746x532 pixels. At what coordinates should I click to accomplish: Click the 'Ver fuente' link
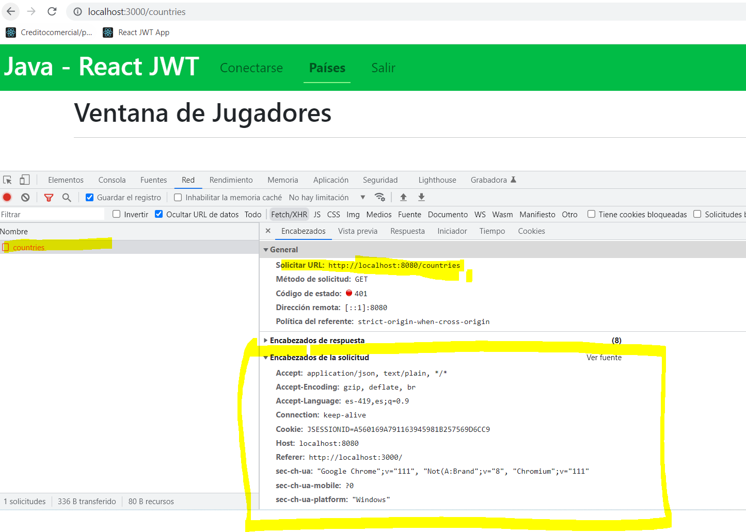[x=604, y=357]
